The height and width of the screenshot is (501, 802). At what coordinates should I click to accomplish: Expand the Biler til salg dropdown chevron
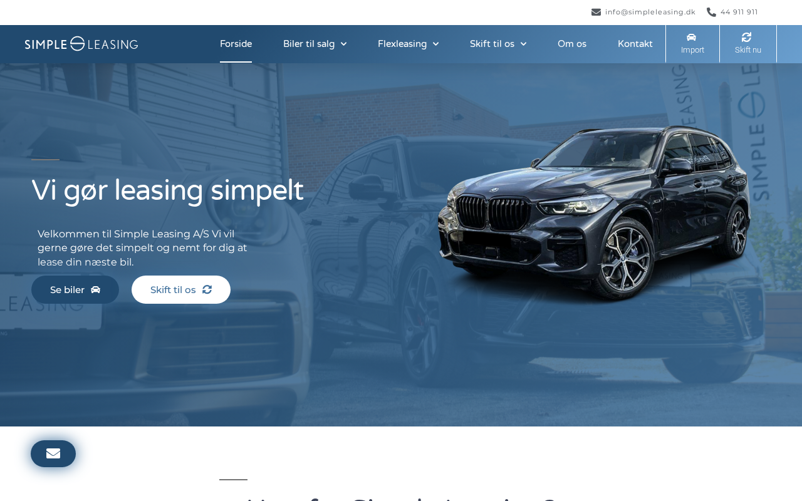343,44
